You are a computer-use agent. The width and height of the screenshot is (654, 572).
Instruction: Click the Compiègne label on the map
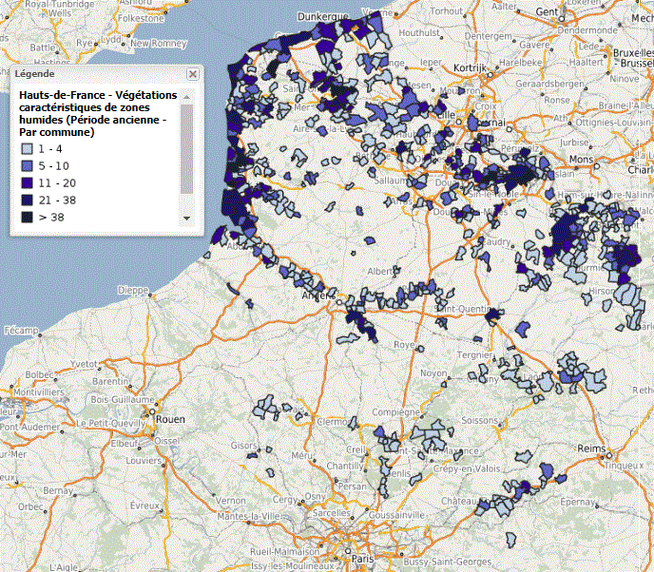coord(397,412)
